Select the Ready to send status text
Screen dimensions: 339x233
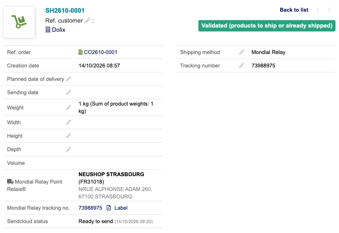pyautogui.click(x=96, y=221)
